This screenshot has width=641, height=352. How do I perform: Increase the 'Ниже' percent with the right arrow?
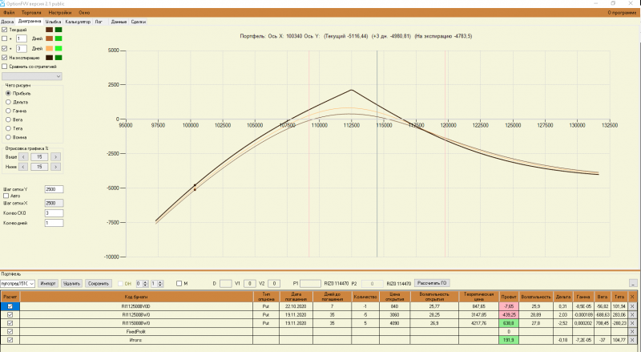[55, 167]
